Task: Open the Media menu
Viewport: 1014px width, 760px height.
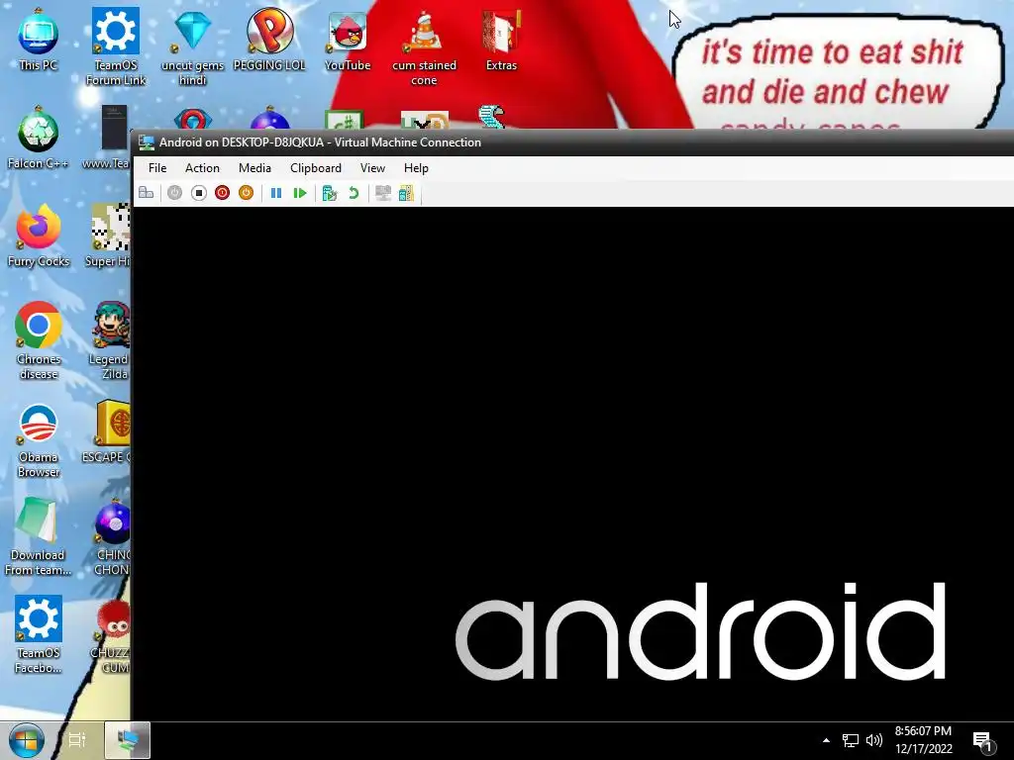Action: point(254,168)
